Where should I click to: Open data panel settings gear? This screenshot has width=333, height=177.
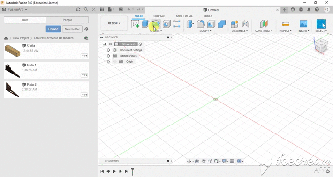click(86, 29)
